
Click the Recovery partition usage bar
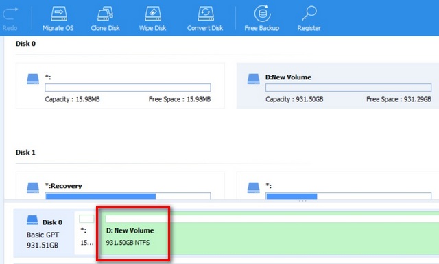128,196
